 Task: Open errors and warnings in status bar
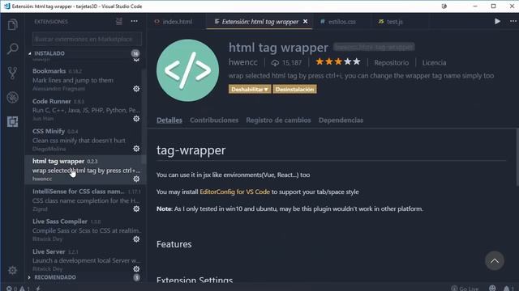(x=18, y=289)
